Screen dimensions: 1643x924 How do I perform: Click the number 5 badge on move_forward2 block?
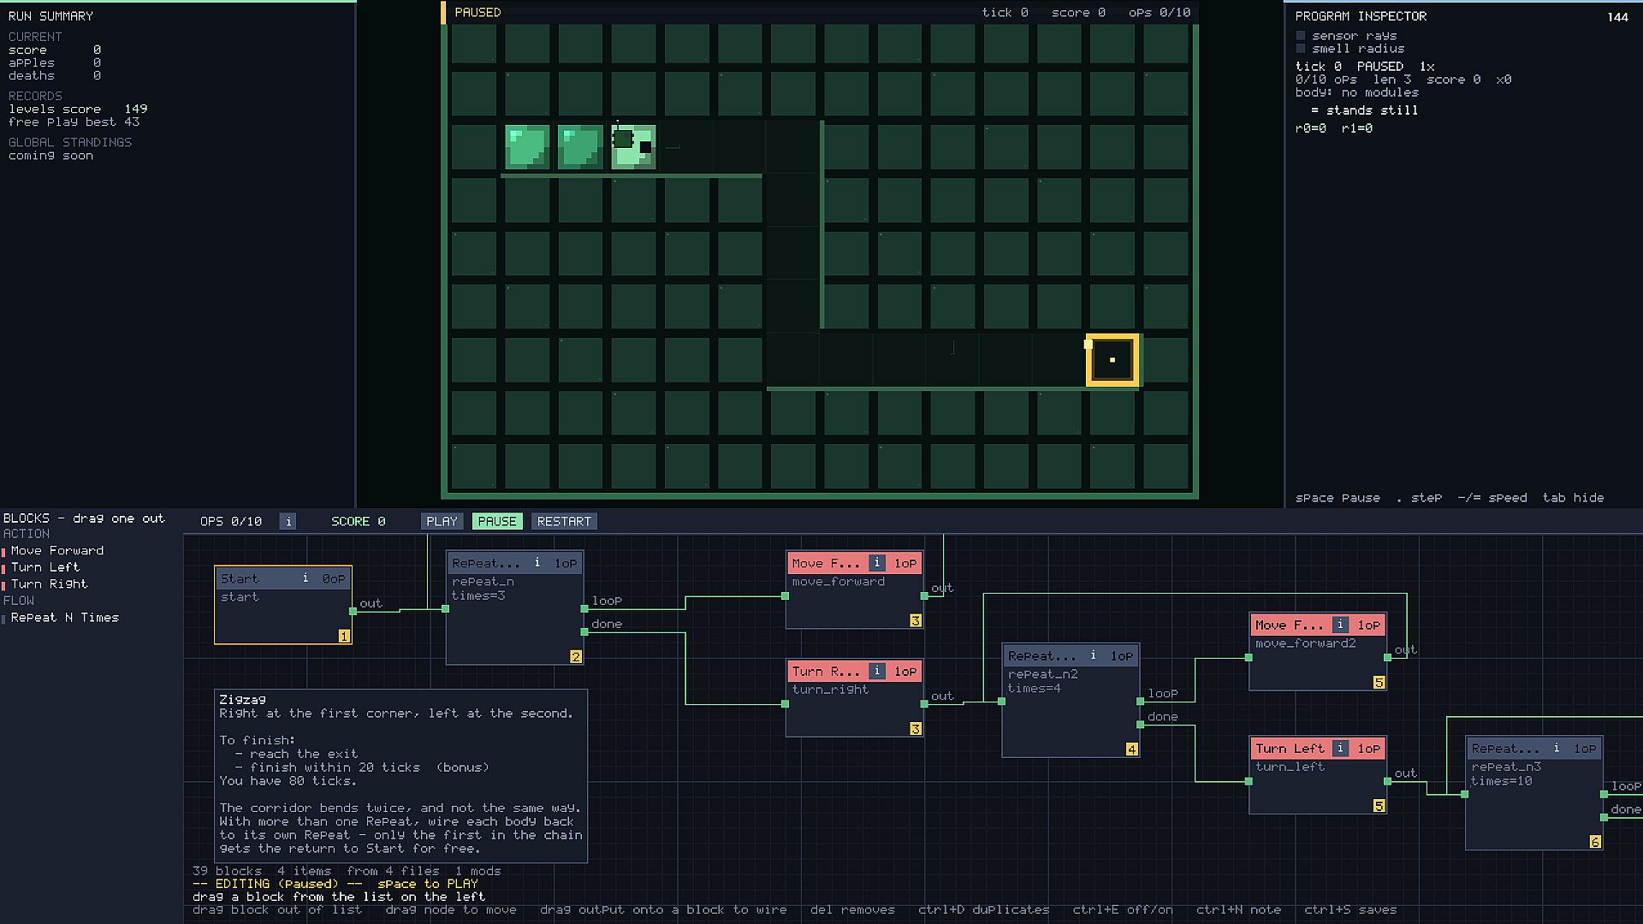tap(1379, 682)
